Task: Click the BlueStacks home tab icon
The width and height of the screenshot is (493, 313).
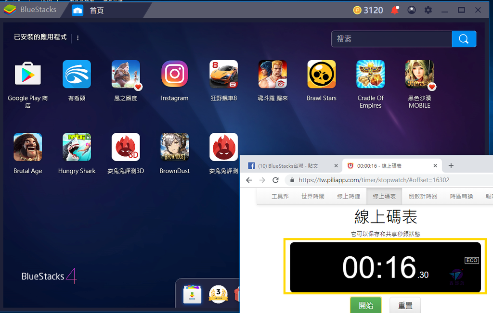Action: [78, 11]
